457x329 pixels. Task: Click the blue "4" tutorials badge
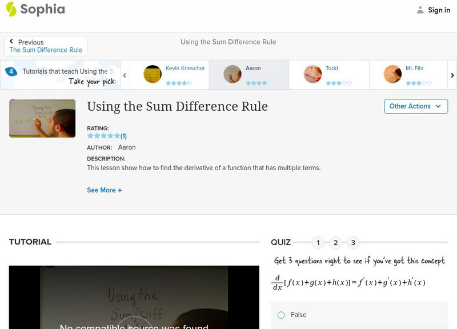click(x=11, y=71)
